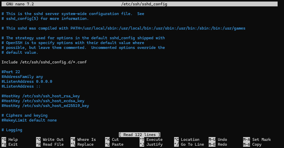Click the #ListenAddress 0.0.0.0 line

27,82
